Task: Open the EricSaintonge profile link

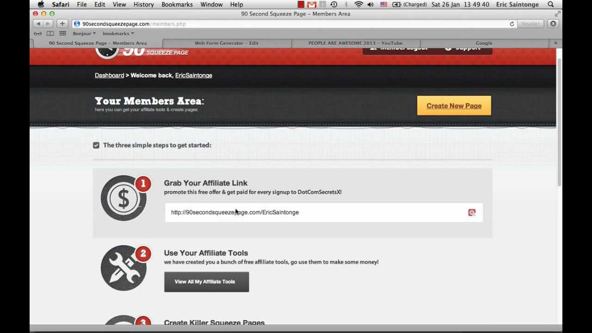Action: click(194, 75)
